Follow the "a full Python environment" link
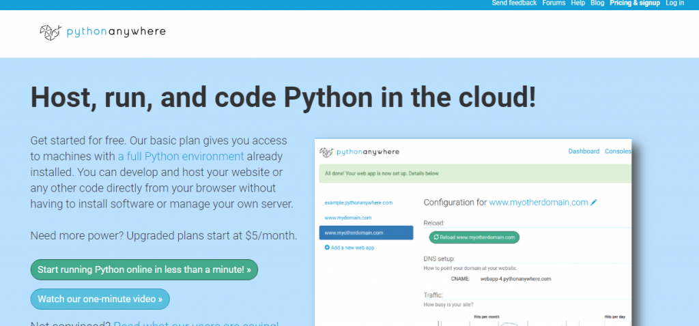Image resolution: width=699 pixels, height=326 pixels. click(x=186, y=156)
